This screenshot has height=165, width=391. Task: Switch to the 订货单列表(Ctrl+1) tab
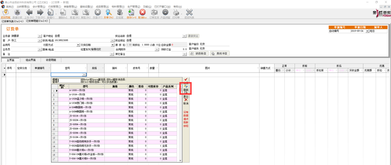[x=13, y=21]
